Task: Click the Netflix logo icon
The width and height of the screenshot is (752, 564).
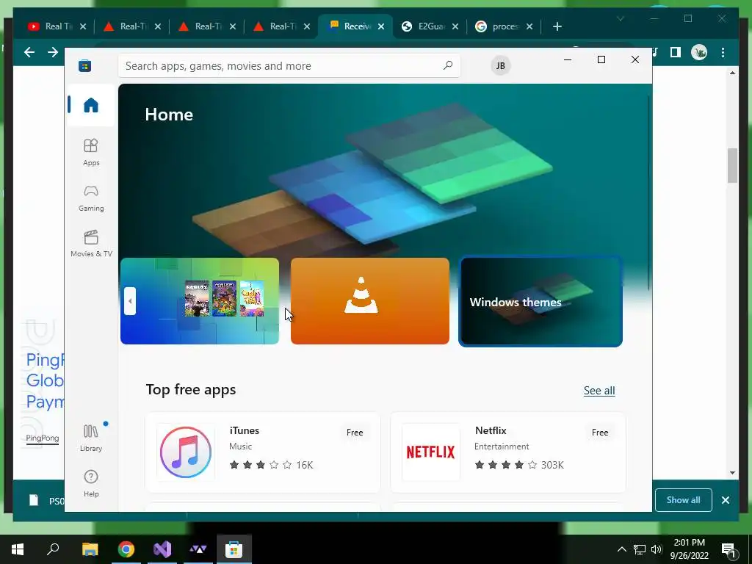Action: click(x=430, y=452)
